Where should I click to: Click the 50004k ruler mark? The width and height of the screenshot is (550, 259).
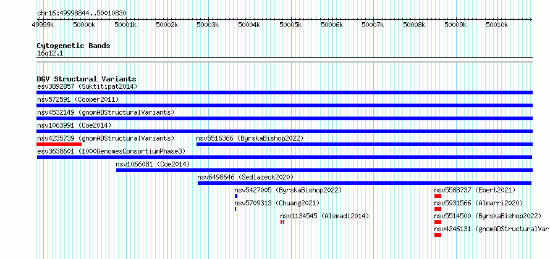pos(249,25)
